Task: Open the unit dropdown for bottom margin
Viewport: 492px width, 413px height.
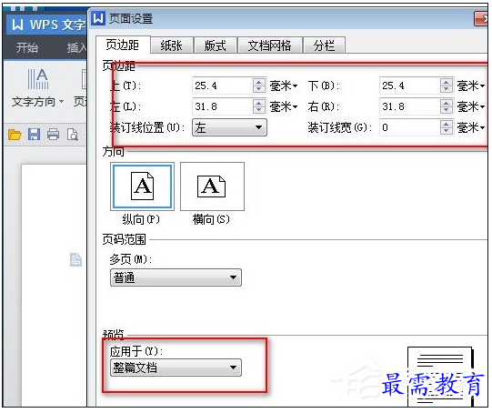Action: point(471,86)
